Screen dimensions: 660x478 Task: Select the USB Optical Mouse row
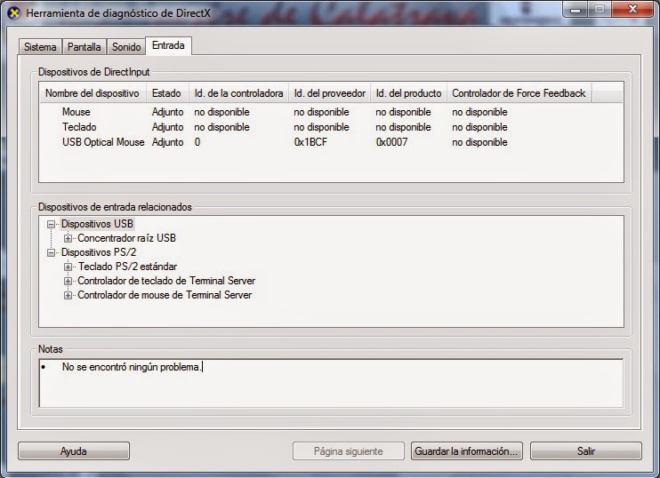tap(331, 142)
